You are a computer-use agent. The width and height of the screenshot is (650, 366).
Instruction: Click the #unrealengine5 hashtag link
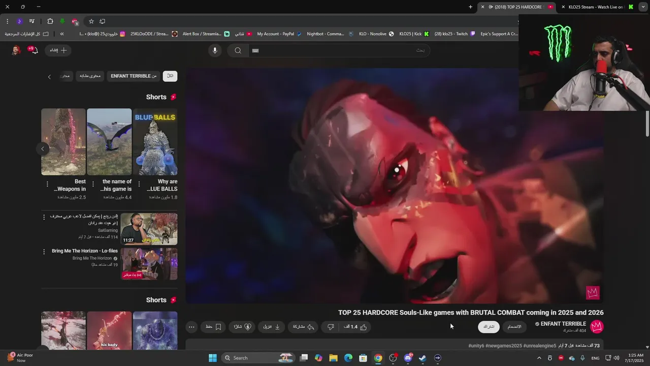pos(540,346)
